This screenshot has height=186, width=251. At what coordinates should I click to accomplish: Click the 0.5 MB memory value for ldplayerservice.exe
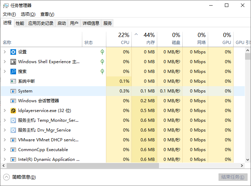coord(147,111)
